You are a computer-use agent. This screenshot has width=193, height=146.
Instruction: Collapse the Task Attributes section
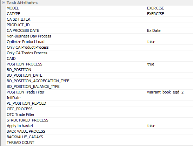[x=4, y=3]
